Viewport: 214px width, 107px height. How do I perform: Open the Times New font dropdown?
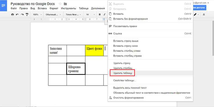coord(73,14)
